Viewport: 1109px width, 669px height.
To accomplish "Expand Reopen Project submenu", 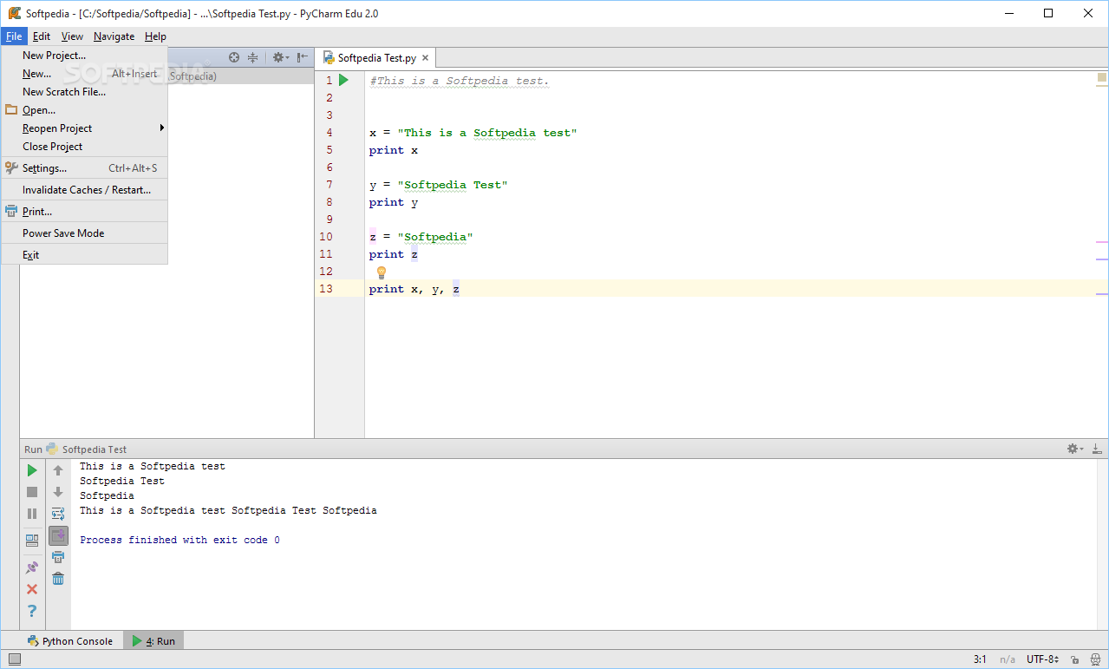I will pyautogui.click(x=84, y=128).
